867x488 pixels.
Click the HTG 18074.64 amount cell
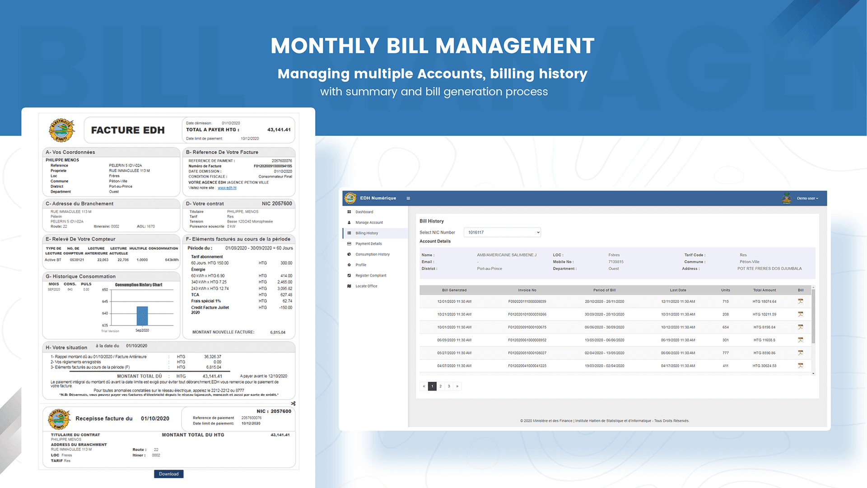[x=764, y=301]
